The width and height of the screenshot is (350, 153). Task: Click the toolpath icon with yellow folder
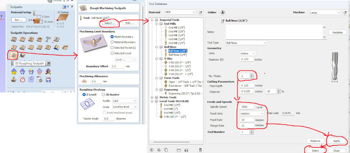[x=14, y=71]
